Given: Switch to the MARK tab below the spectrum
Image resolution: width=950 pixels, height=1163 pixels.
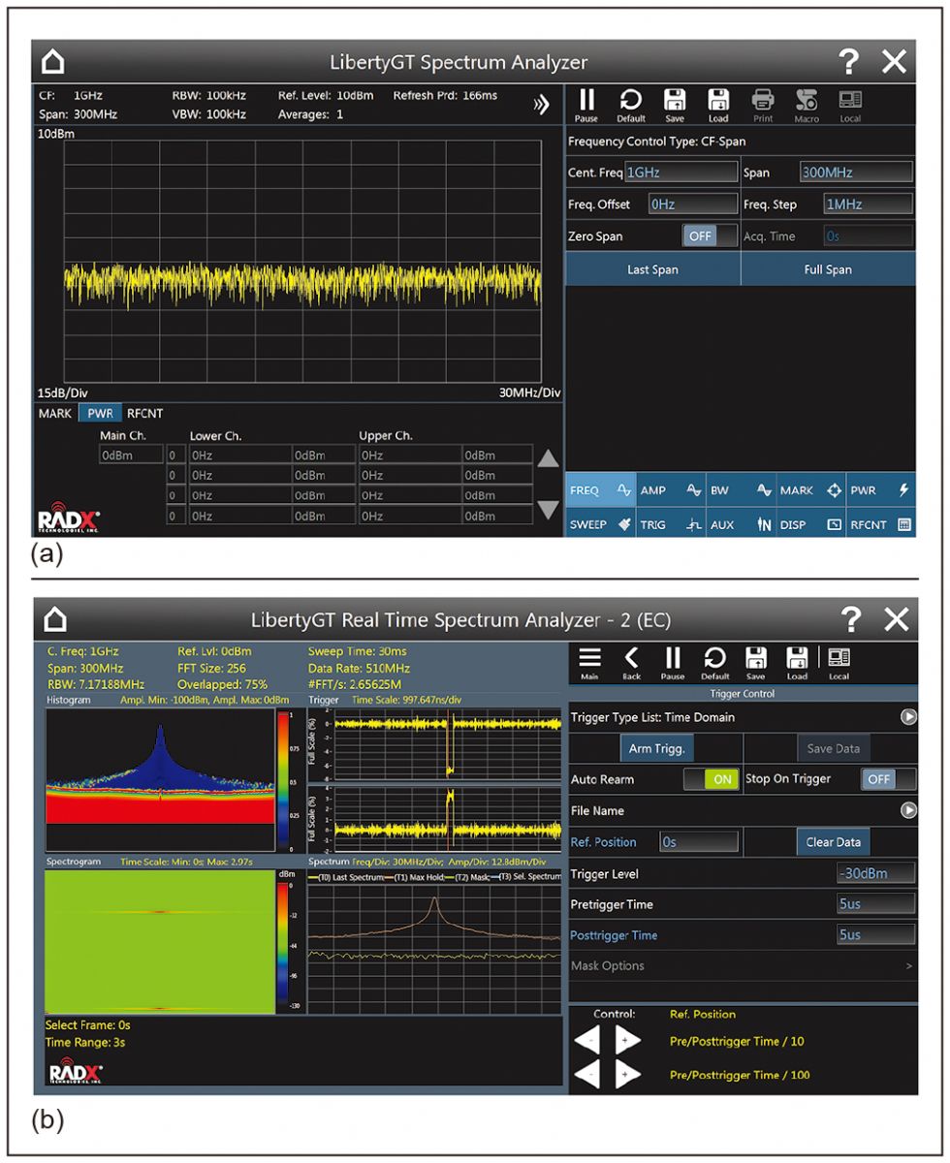Looking at the screenshot, I should [x=55, y=413].
